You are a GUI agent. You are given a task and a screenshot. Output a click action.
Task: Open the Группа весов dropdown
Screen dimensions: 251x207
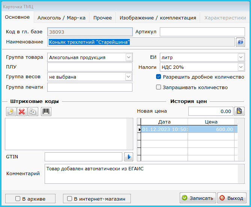(128, 77)
